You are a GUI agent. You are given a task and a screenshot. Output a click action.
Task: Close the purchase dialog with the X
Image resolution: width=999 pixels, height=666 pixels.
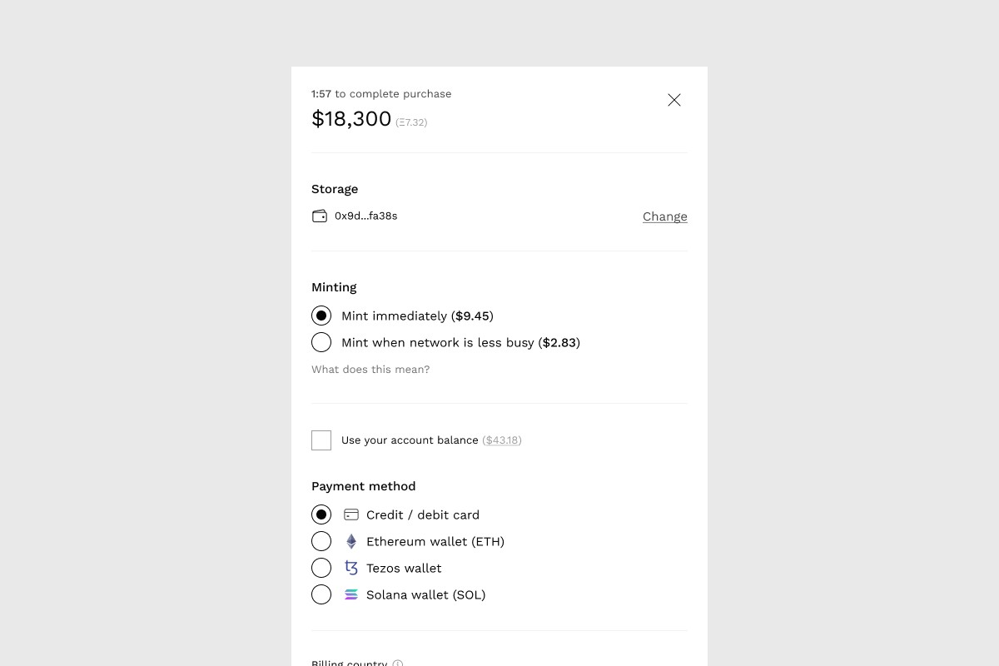pyautogui.click(x=674, y=100)
